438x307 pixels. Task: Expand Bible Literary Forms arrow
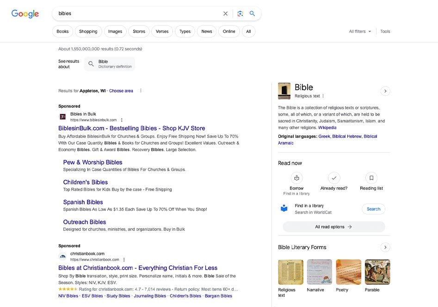[x=385, y=247]
